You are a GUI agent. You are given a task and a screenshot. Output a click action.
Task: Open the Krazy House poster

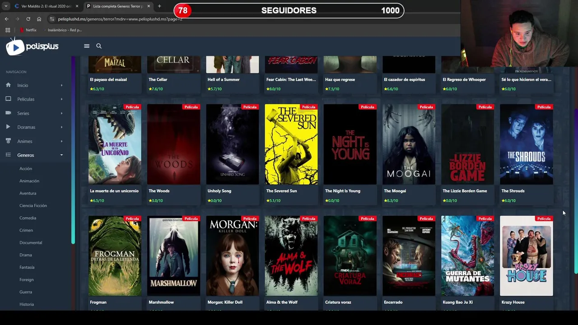coord(527,256)
